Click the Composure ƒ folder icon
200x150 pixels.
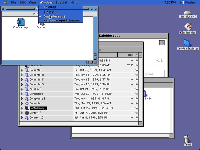[27, 98]
